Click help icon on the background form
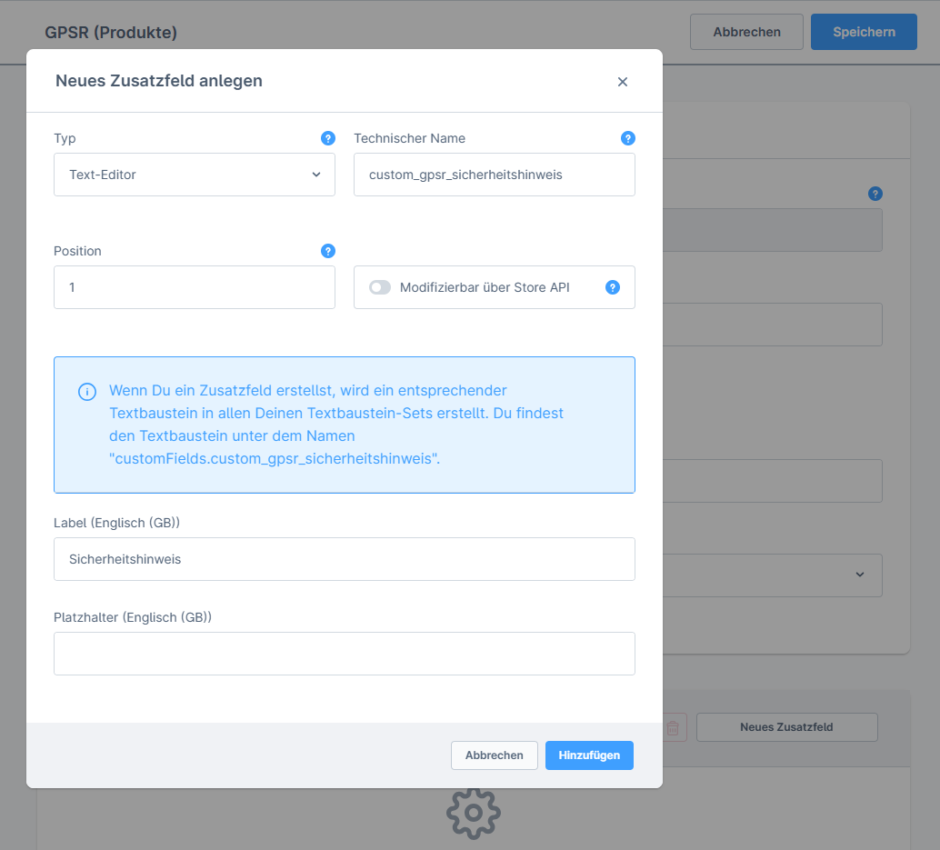Image resolution: width=940 pixels, height=850 pixels. tap(875, 194)
